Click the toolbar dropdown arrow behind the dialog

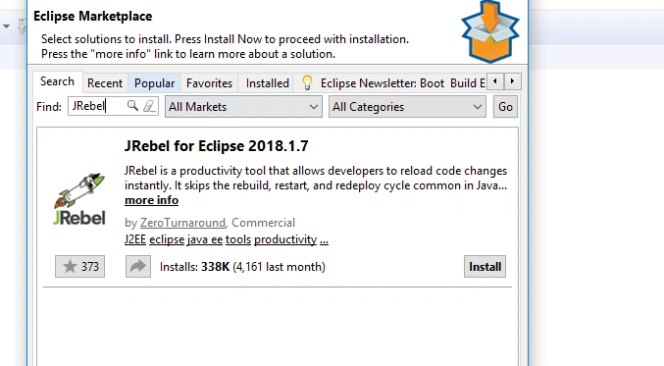click(6, 26)
